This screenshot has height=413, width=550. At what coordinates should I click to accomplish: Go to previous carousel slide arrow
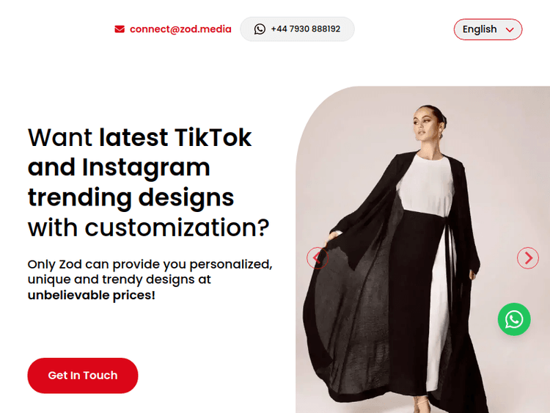(x=318, y=258)
